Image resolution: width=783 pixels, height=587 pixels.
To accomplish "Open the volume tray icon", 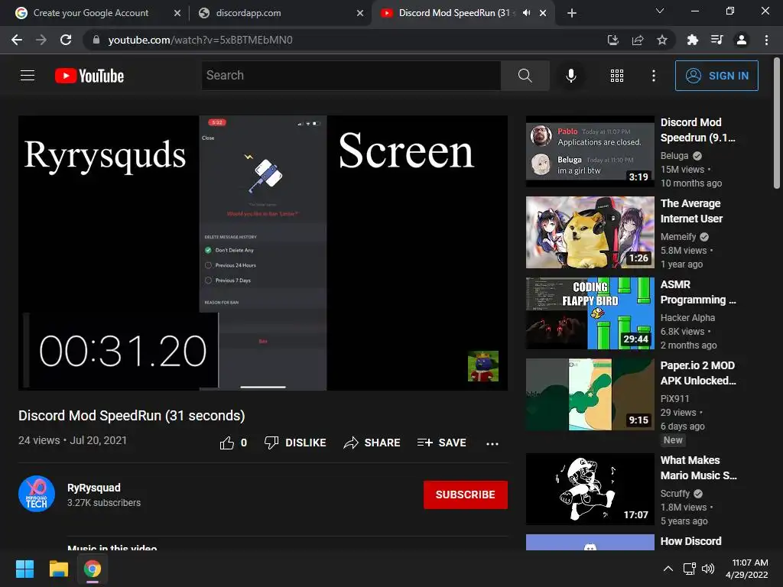I will click(x=707, y=569).
